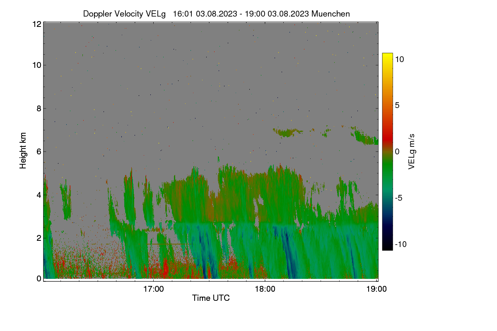
Task: Click the 17:00 time axis label
Action: coord(153,289)
